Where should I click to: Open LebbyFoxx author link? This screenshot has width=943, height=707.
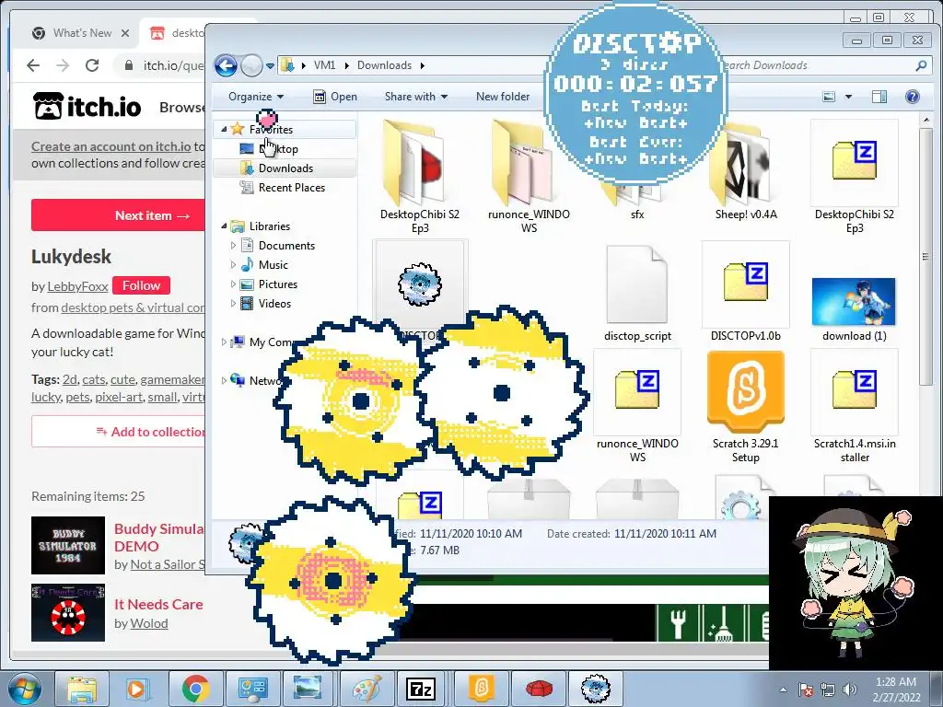click(77, 286)
